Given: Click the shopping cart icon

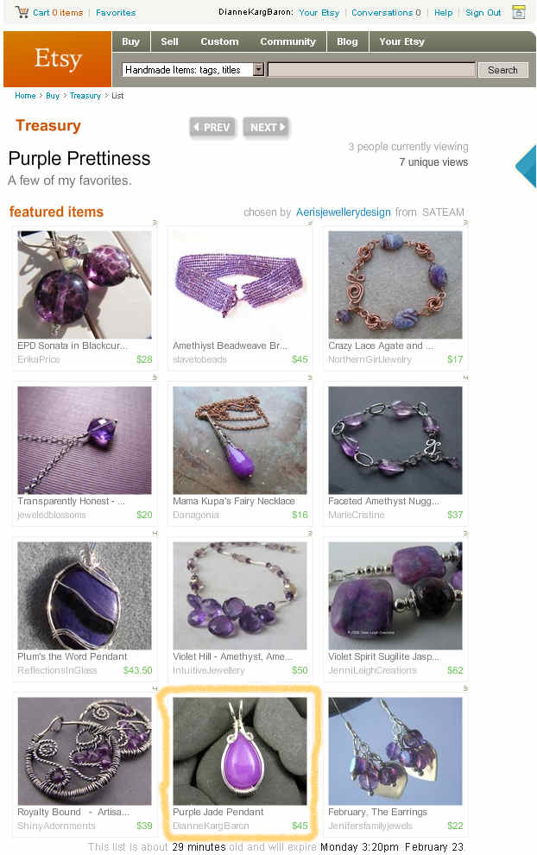Looking at the screenshot, I should [22, 12].
